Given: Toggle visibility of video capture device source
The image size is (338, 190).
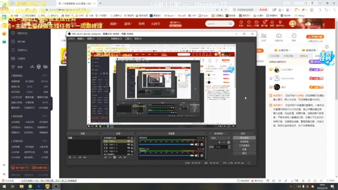Looking at the screenshot, I should [x=129, y=138].
